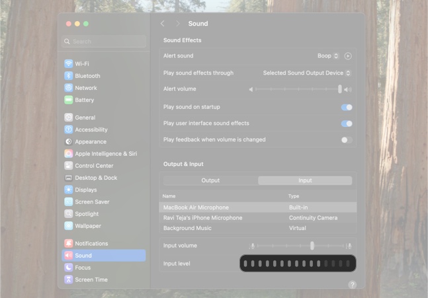
Task: Select MacBook Air Microphone input device
Action: (258, 207)
